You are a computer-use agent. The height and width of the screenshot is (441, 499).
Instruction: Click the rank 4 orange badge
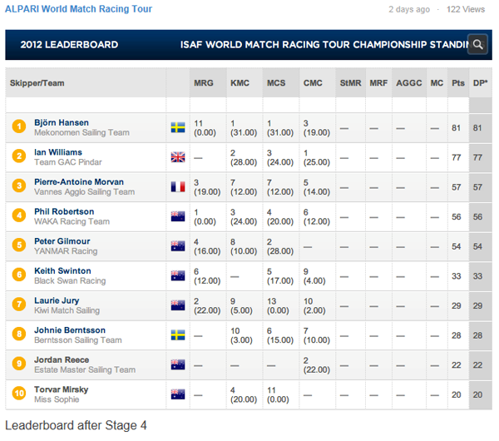pyautogui.click(x=19, y=216)
